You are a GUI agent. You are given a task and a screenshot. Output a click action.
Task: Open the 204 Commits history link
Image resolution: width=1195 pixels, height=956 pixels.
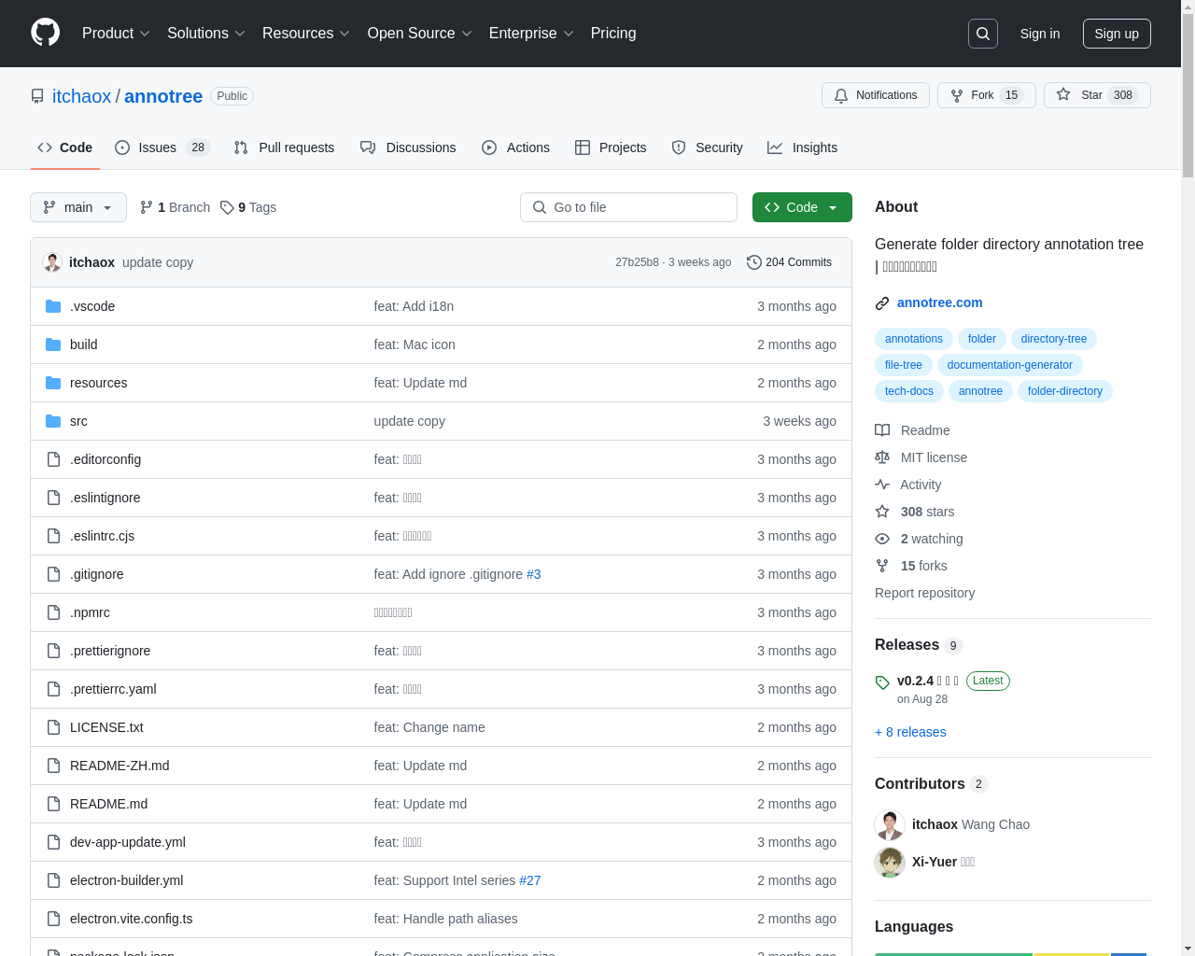pos(789,262)
